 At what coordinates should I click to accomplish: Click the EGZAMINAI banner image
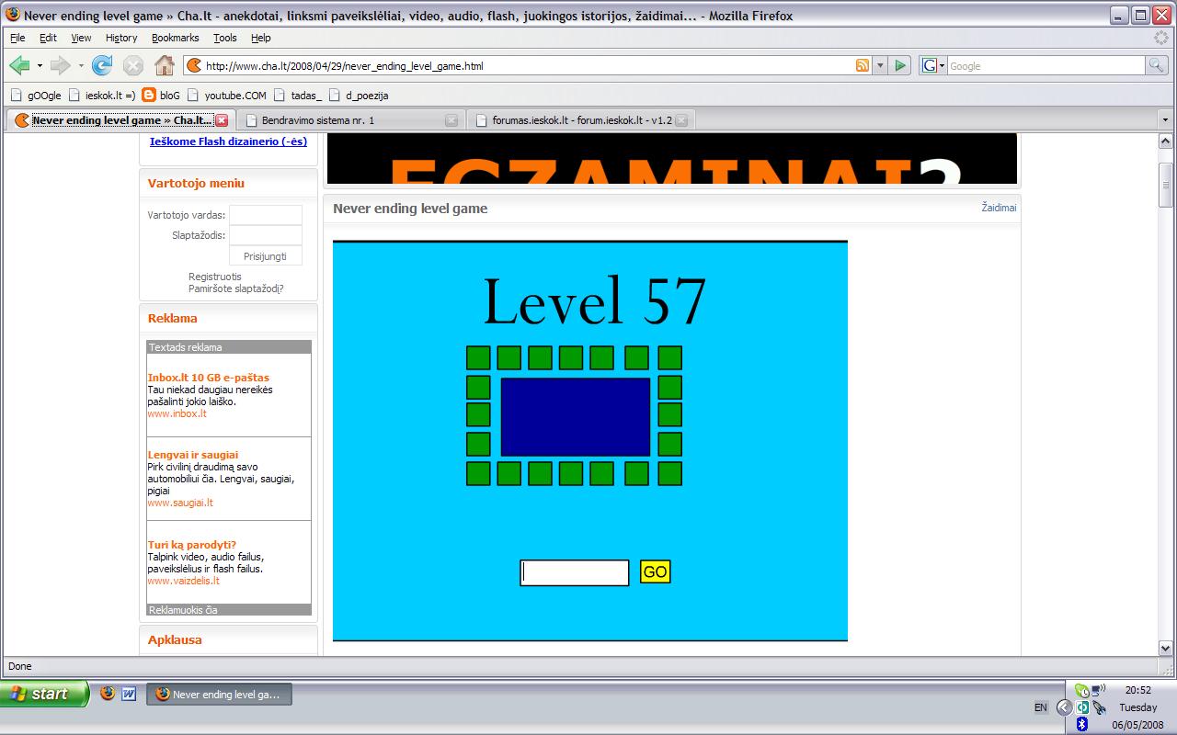coord(672,159)
